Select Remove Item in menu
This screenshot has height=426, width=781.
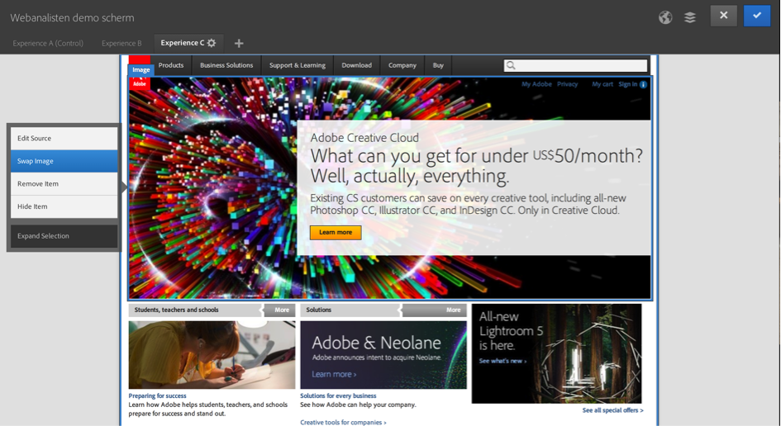coord(64,184)
